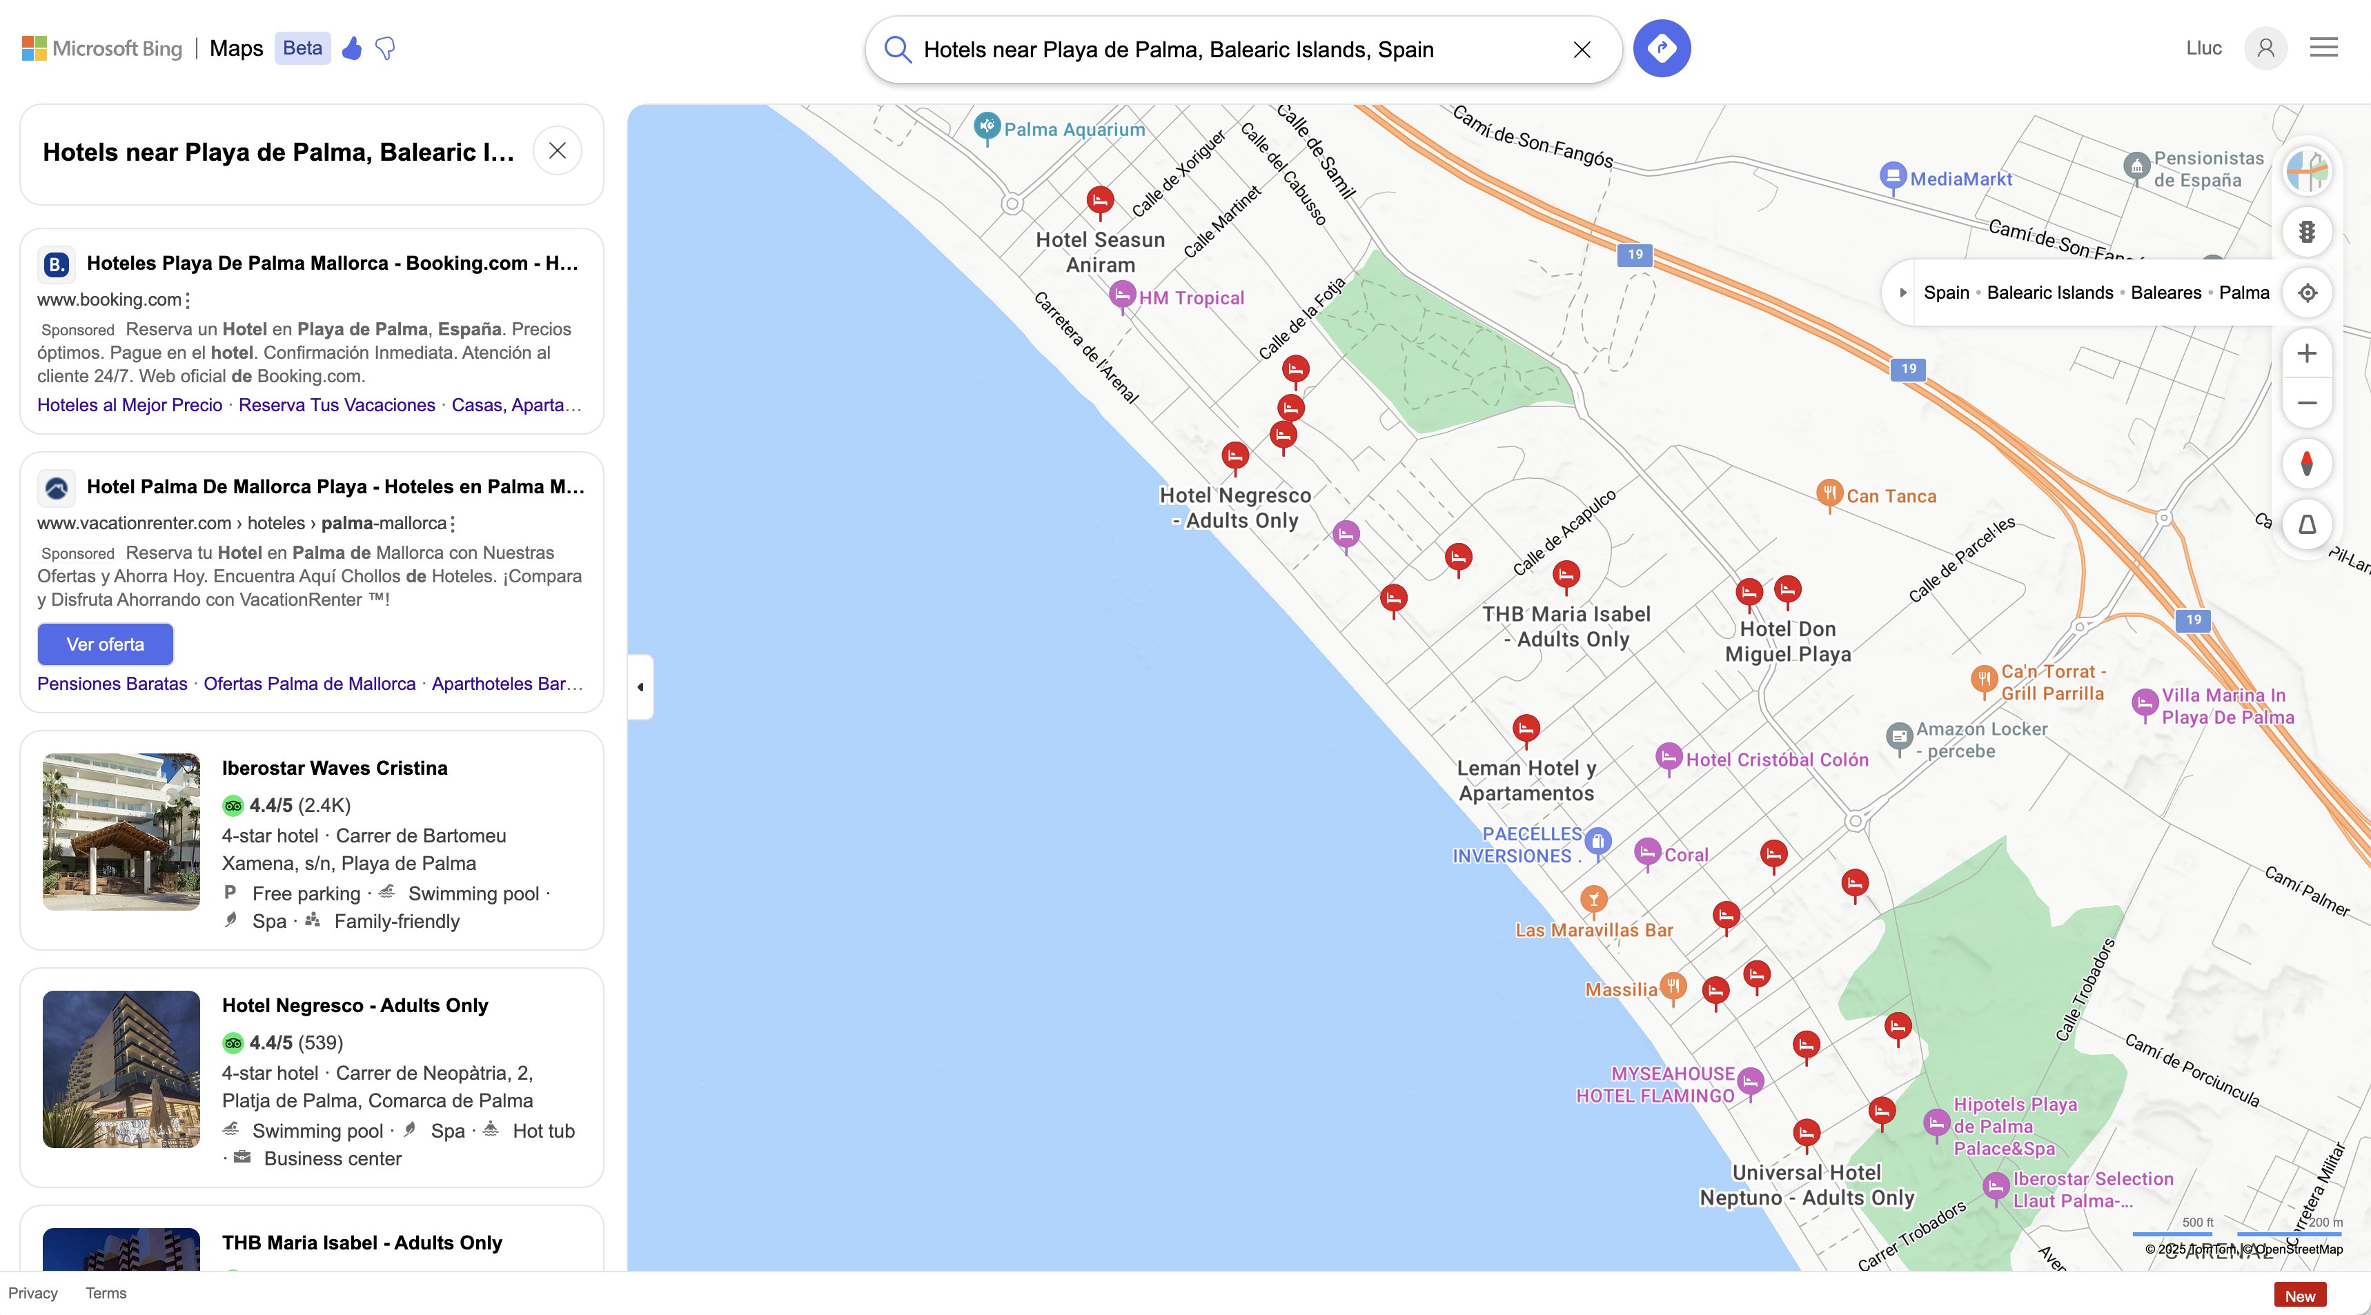Open the Booking.com ad options menu
This screenshot has width=2371, height=1315.
(188, 300)
